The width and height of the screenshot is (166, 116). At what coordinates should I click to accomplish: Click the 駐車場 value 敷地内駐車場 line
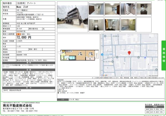click(x=32, y=60)
